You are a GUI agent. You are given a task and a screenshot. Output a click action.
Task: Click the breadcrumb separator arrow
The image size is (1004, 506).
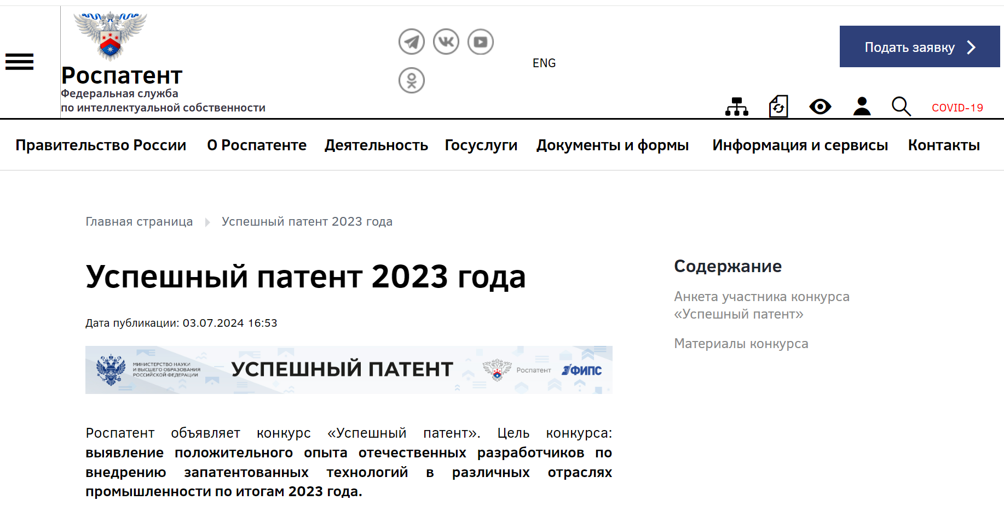[207, 222]
